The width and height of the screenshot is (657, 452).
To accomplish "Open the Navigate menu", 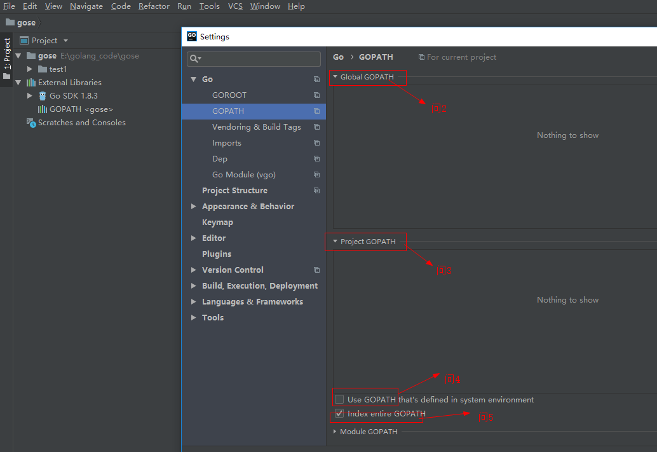I will 86,6.
